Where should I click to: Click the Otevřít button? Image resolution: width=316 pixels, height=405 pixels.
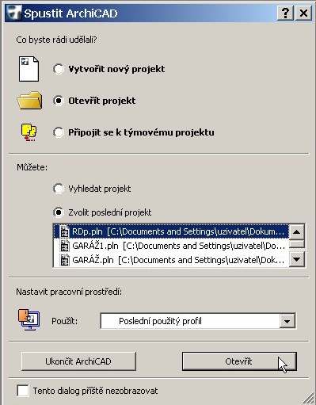click(x=239, y=361)
